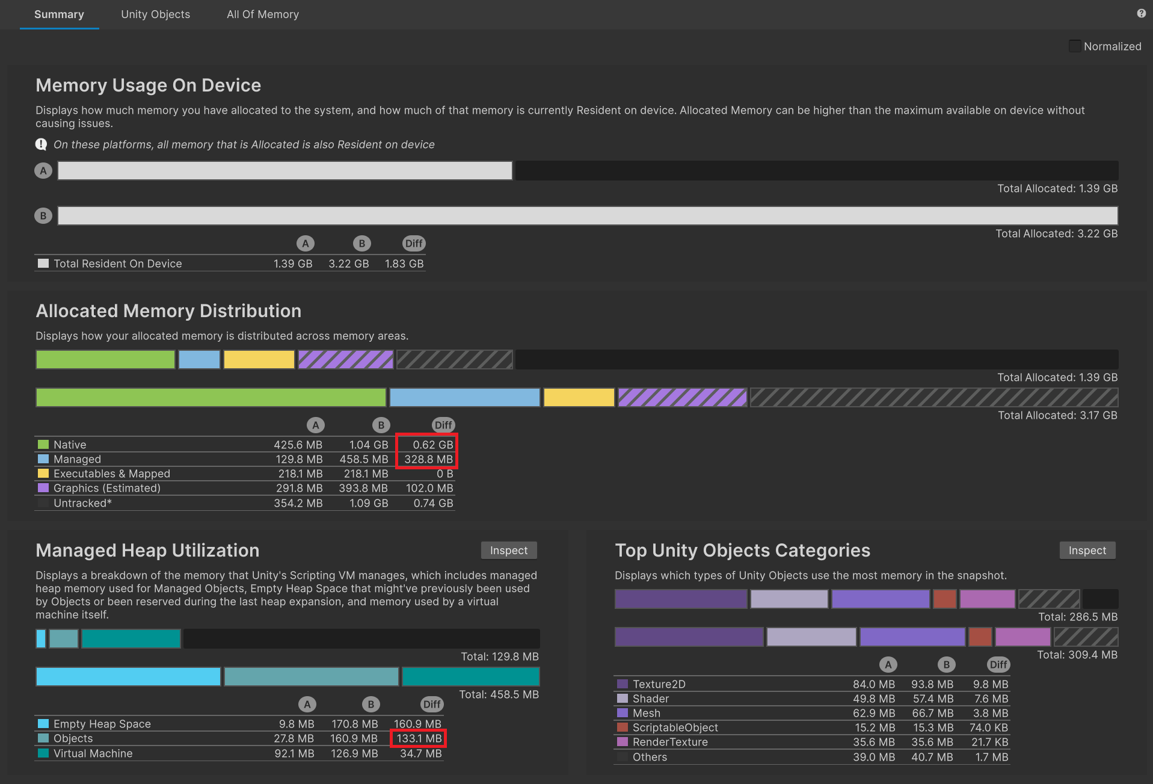Viewport: 1153px width, 784px height.
Task: Click the info icon beside platforms note
Action: pos(41,144)
